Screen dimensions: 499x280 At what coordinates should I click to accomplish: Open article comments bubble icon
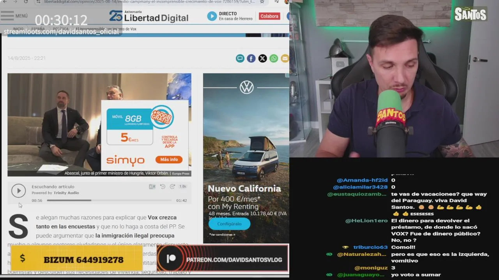pos(240,58)
